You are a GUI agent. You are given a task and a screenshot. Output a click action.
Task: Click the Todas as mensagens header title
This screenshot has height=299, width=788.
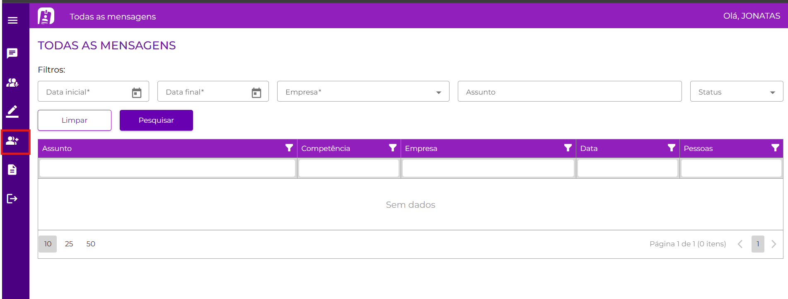click(113, 17)
